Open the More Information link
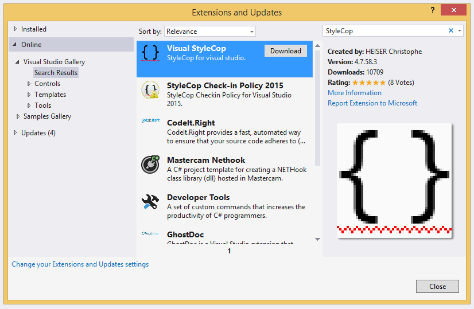 [355, 93]
